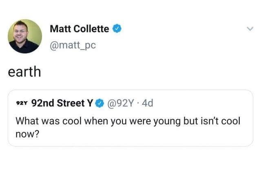Click the verified badge beside Matt Collette
This screenshot has height=185, width=261.
[x=116, y=29]
